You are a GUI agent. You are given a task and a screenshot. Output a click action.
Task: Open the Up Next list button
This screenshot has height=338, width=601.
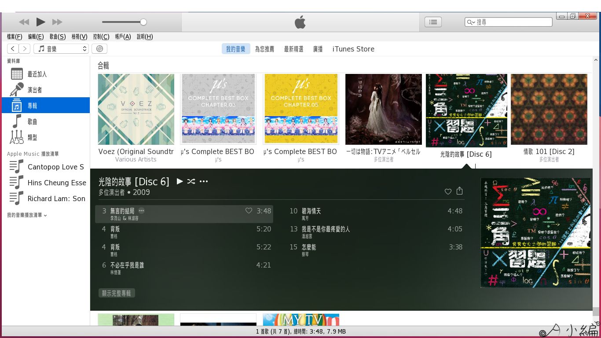[433, 22]
